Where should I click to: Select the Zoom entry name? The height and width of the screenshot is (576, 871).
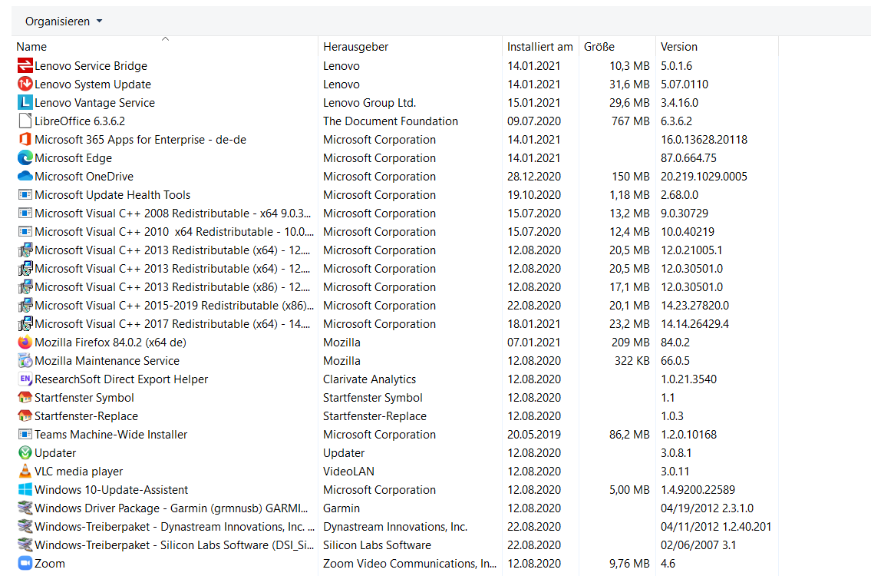(x=49, y=563)
